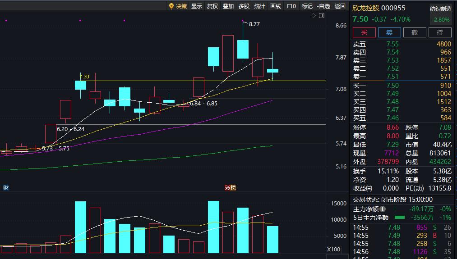The height and width of the screenshot is (259, 457).
Task: Click stock code 000955
Action: pos(393,8)
